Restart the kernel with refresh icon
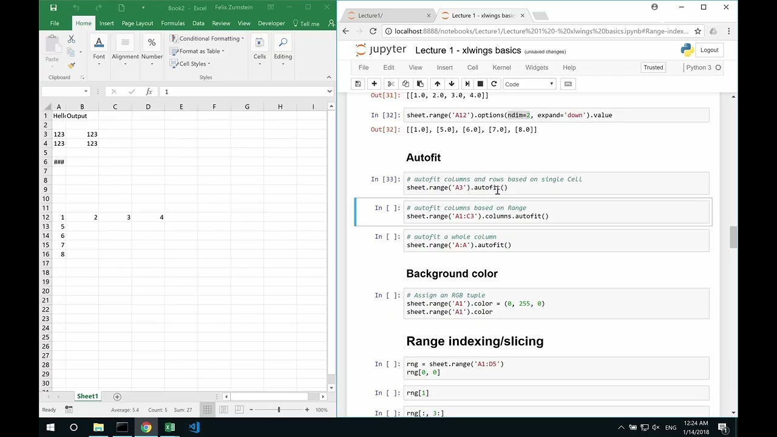The image size is (777, 437). pos(494,84)
